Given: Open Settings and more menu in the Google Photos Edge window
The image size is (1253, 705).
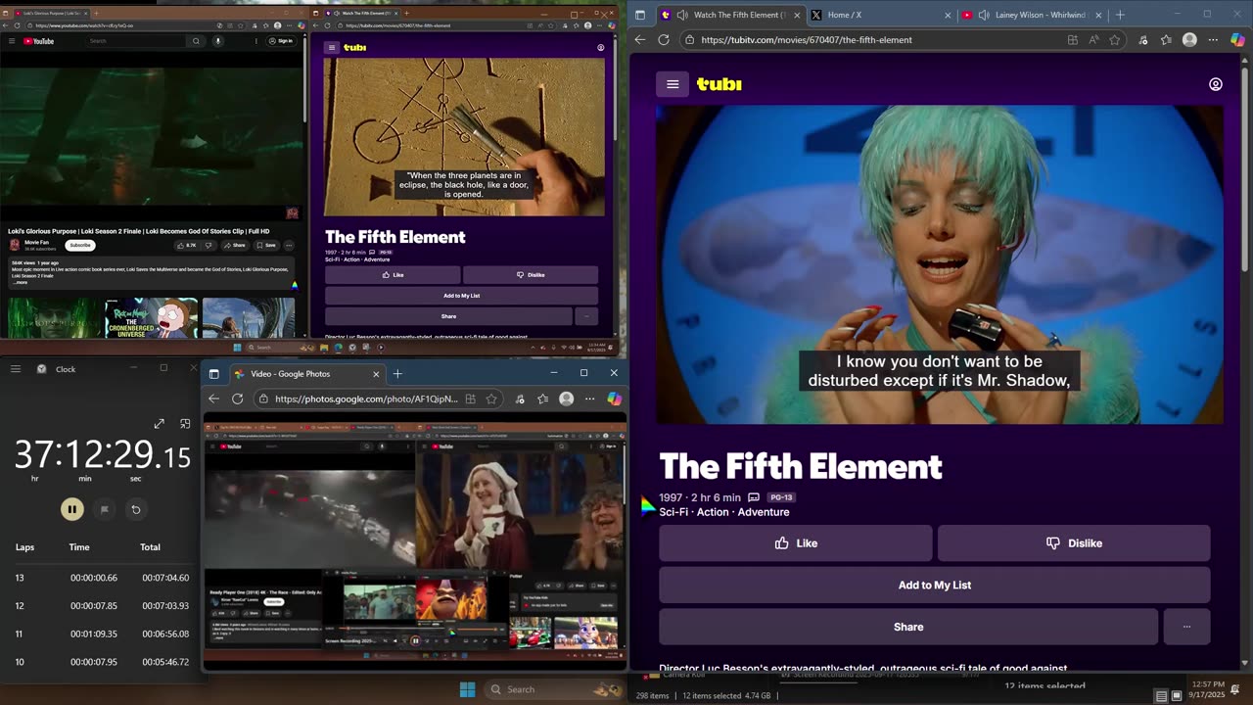Looking at the screenshot, I should pos(589,399).
